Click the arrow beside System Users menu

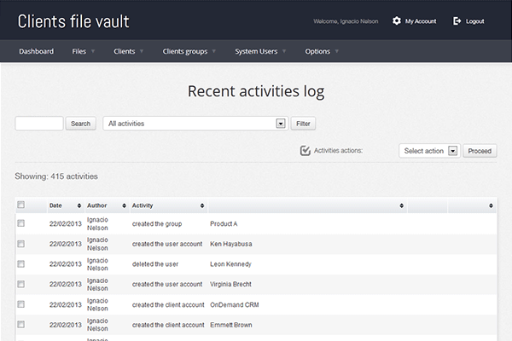click(286, 51)
